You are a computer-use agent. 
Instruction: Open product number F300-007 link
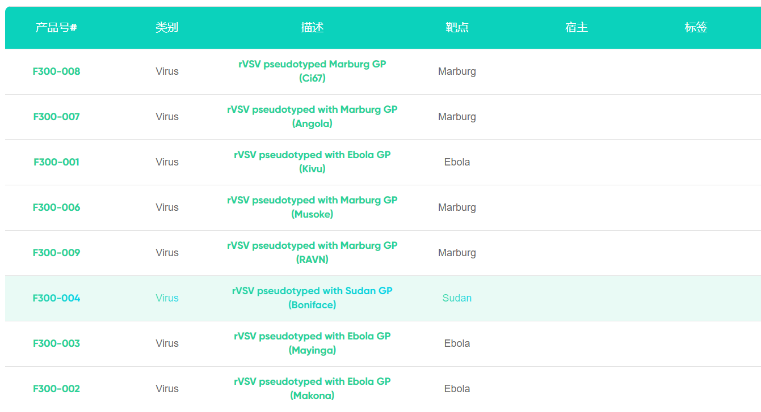coord(56,117)
